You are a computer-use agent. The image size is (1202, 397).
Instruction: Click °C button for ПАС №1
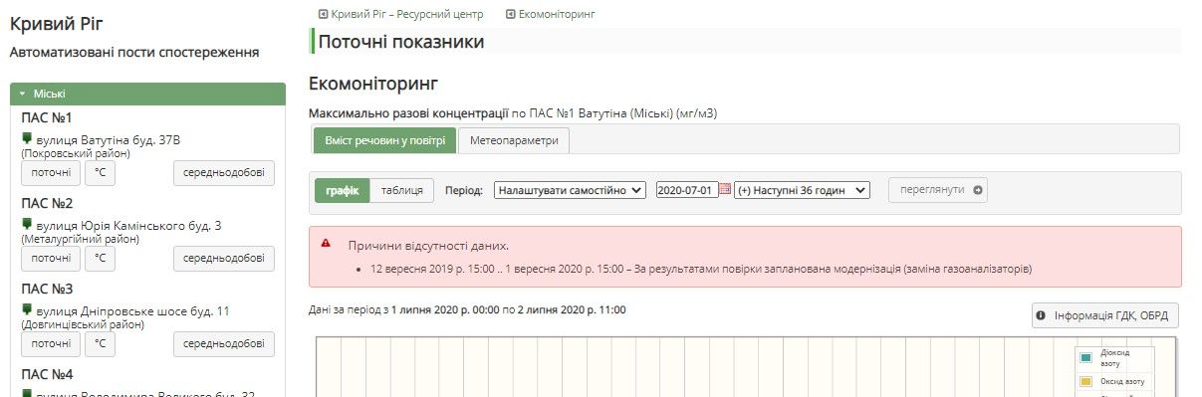coord(100,173)
